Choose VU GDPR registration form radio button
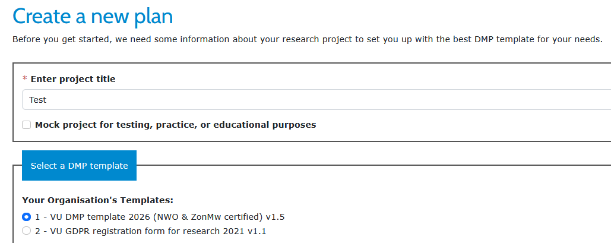 click(x=26, y=231)
